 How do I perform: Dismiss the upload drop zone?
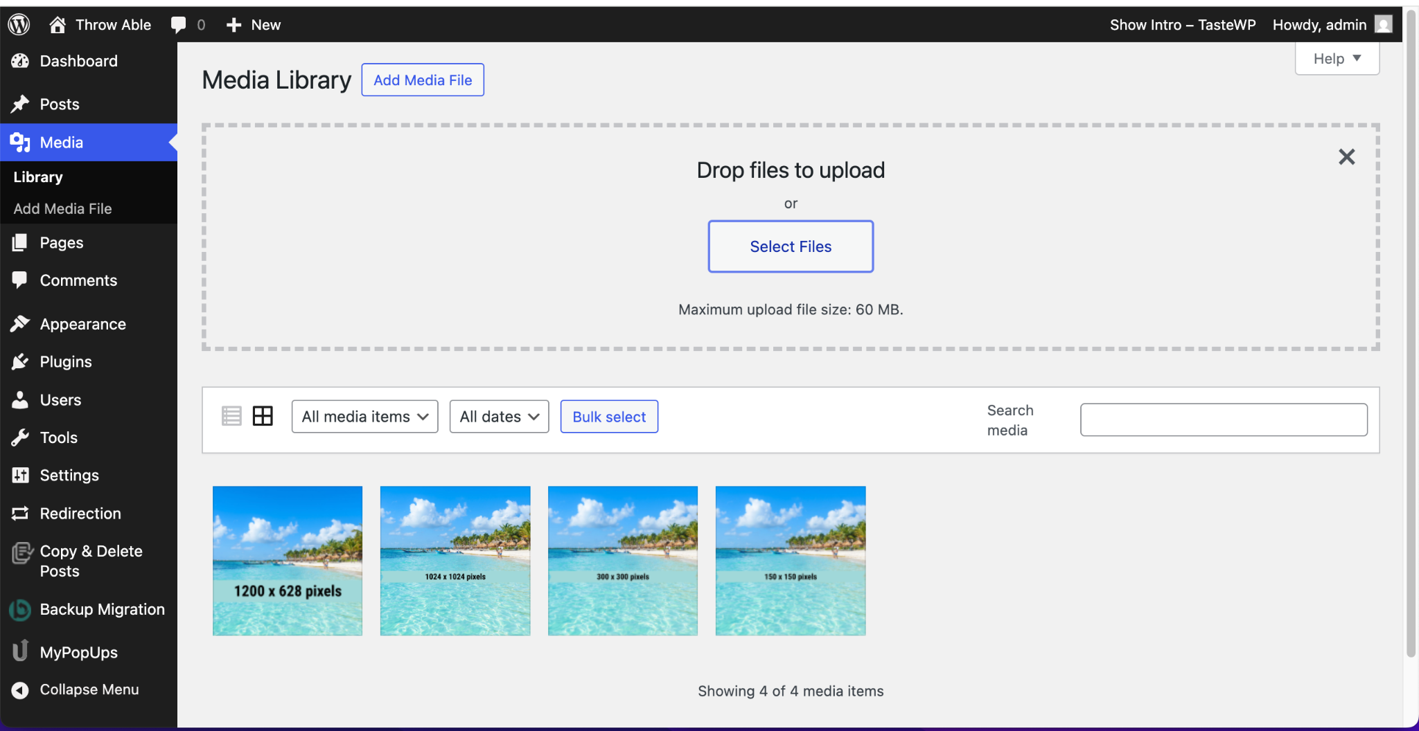point(1346,157)
